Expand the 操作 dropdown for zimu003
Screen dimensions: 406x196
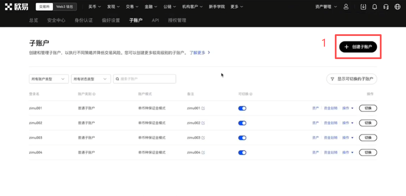(x=348, y=138)
